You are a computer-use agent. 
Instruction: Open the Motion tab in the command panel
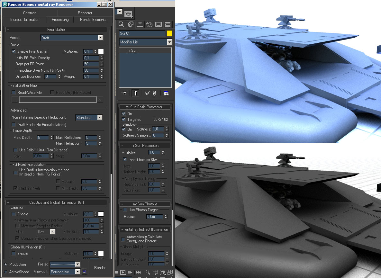coord(149,24)
